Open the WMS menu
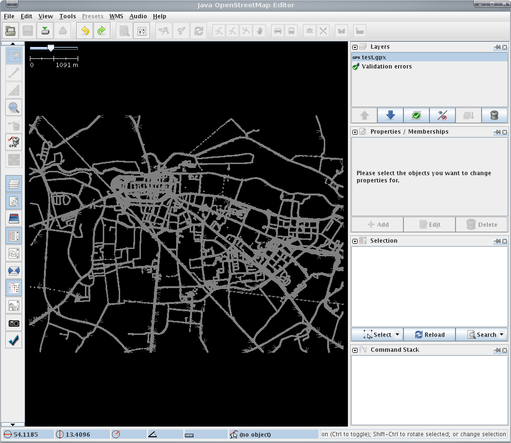 pos(116,16)
